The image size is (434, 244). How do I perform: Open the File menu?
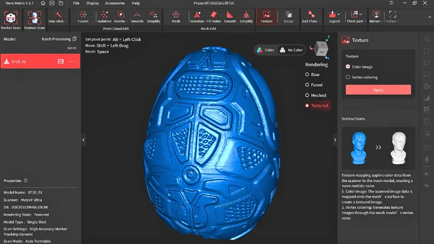pos(76,3)
